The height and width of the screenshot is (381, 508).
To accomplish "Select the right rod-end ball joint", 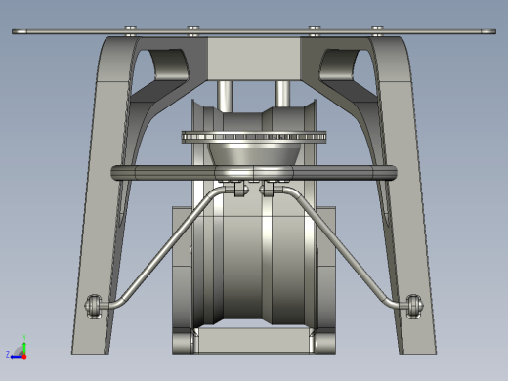I will click(414, 306).
